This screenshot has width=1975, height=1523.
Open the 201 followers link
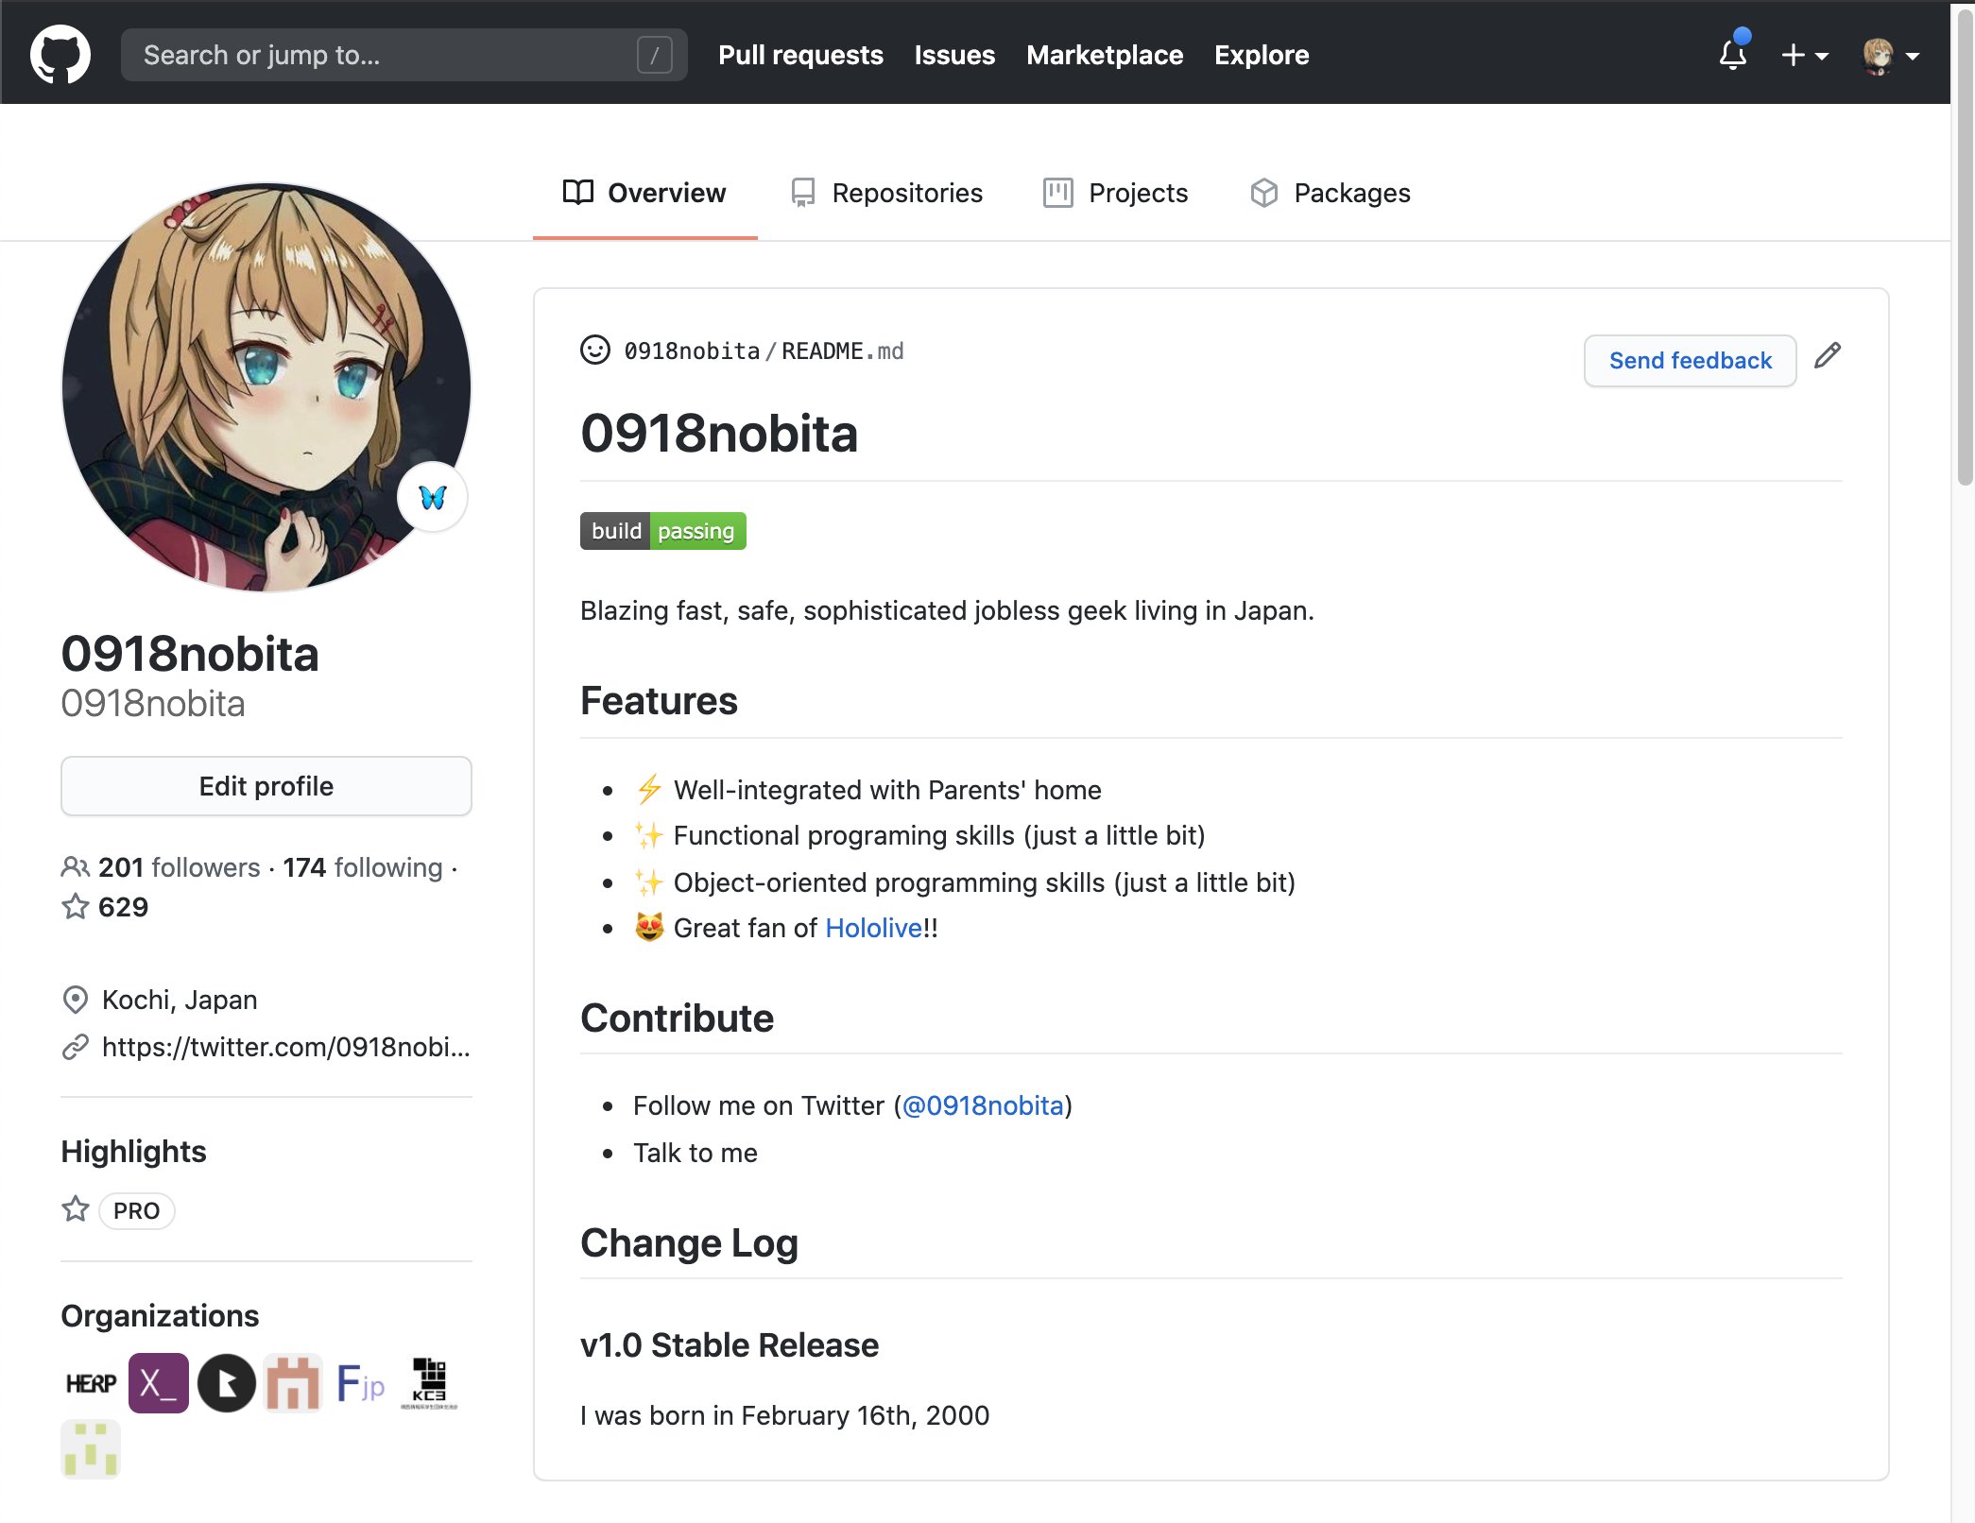(179, 867)
